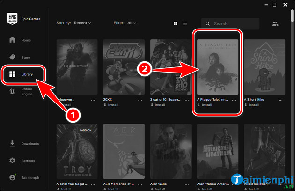Viewport: 295px width, 191px height.
Task: Select the AER Memories of Old thumbnail
Action: [124, 152]
